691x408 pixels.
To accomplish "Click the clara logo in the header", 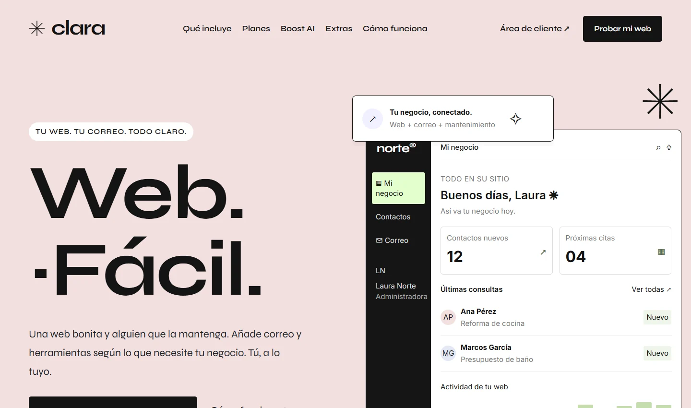I will (x=67, y=29).
